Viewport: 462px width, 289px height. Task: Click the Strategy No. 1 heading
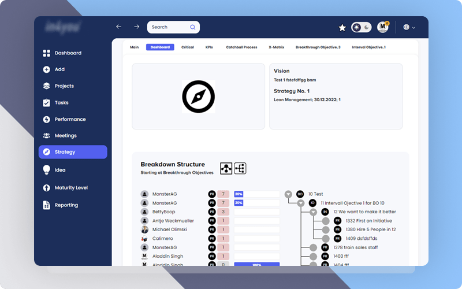point(292,91)
